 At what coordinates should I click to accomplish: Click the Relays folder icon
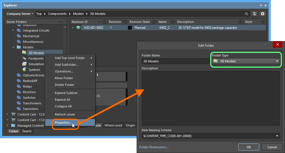coord(19,86)
